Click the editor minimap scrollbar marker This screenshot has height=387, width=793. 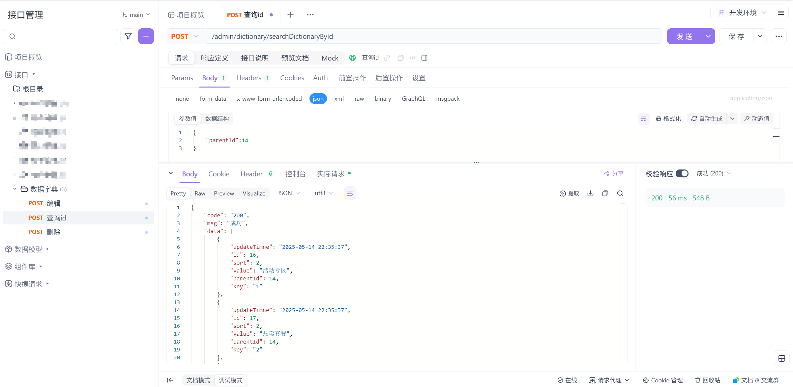pos(776,136)
